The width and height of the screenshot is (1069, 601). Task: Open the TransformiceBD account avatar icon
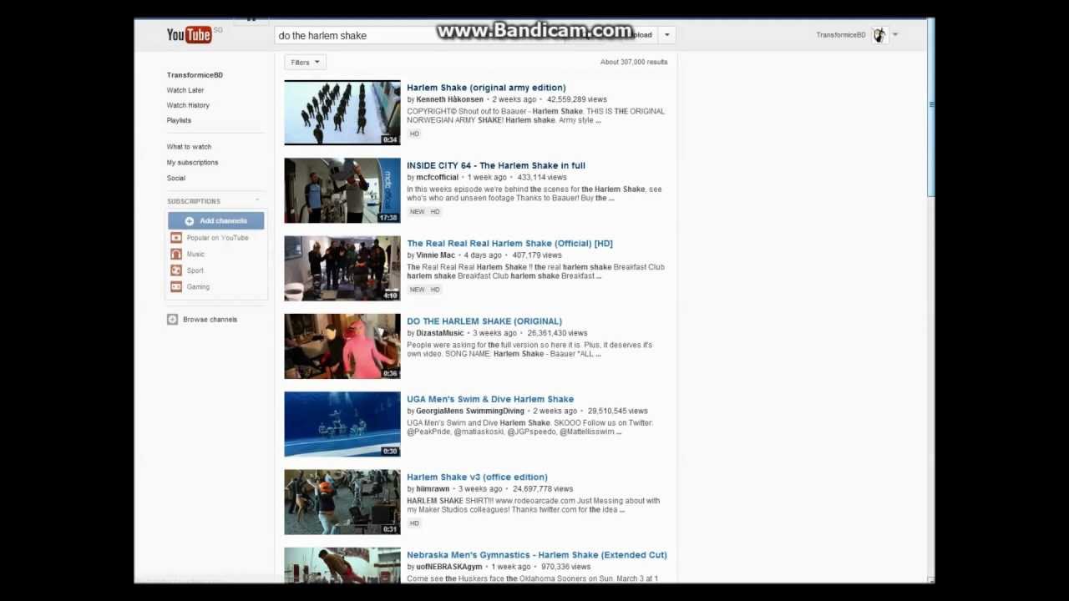pos(879,35)
